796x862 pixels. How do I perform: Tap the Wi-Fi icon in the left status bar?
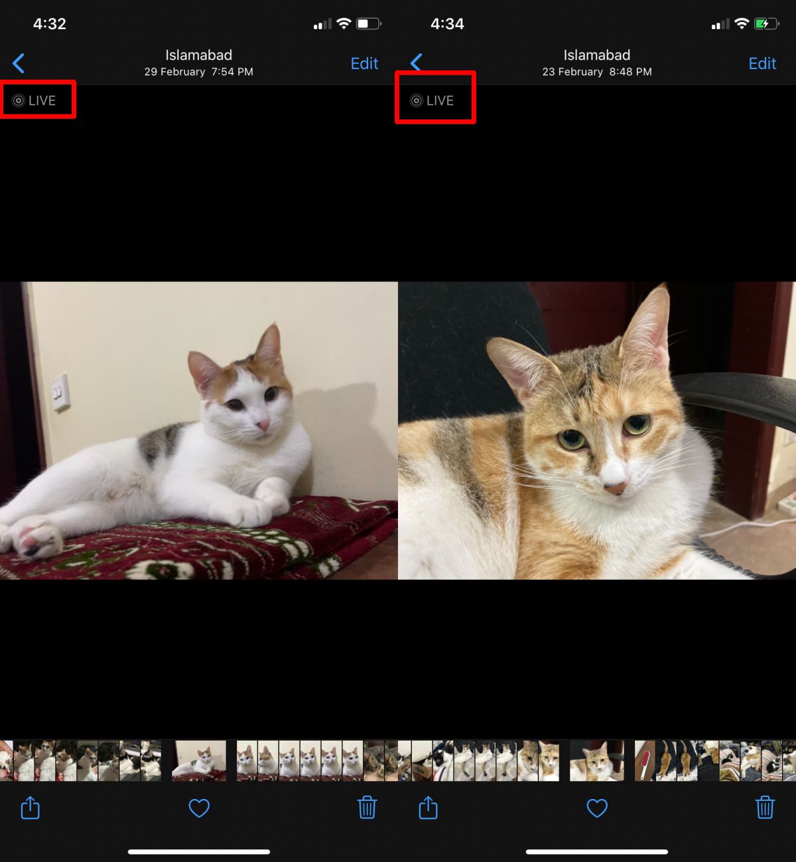click(x=344, y=24)
